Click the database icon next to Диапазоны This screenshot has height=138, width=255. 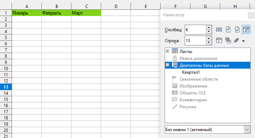(x=175, y=65)
